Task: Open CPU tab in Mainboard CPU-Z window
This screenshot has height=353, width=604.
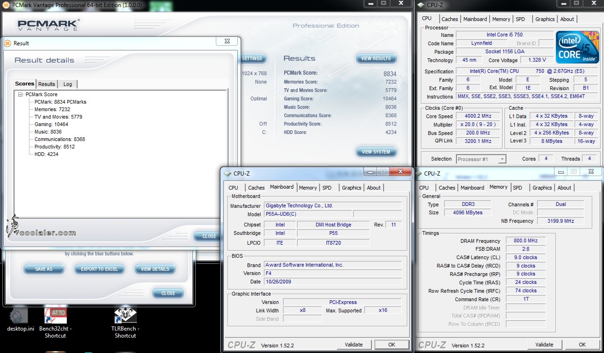Action: click(233, 188)
